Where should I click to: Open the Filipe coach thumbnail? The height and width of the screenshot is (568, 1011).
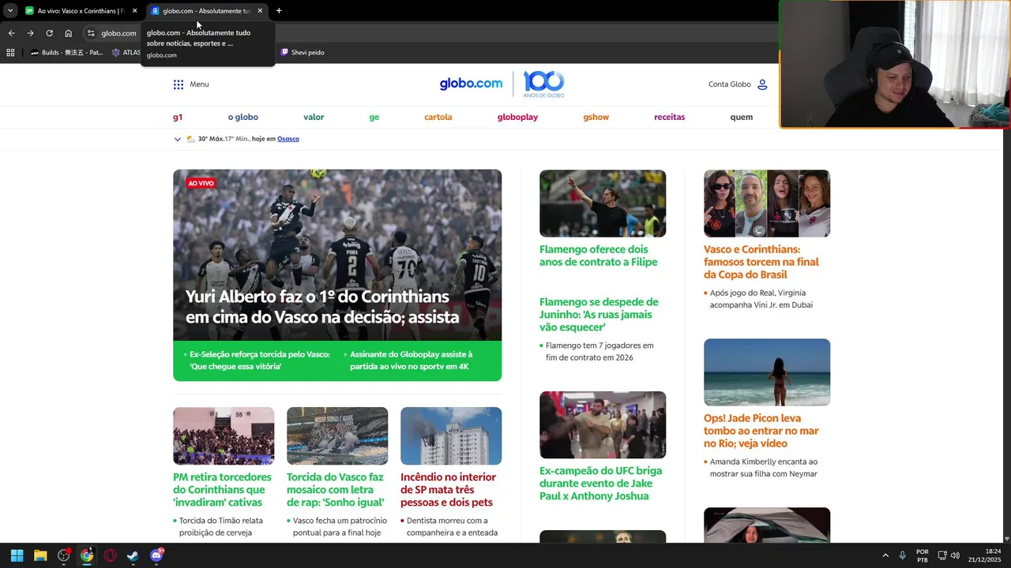603,204
